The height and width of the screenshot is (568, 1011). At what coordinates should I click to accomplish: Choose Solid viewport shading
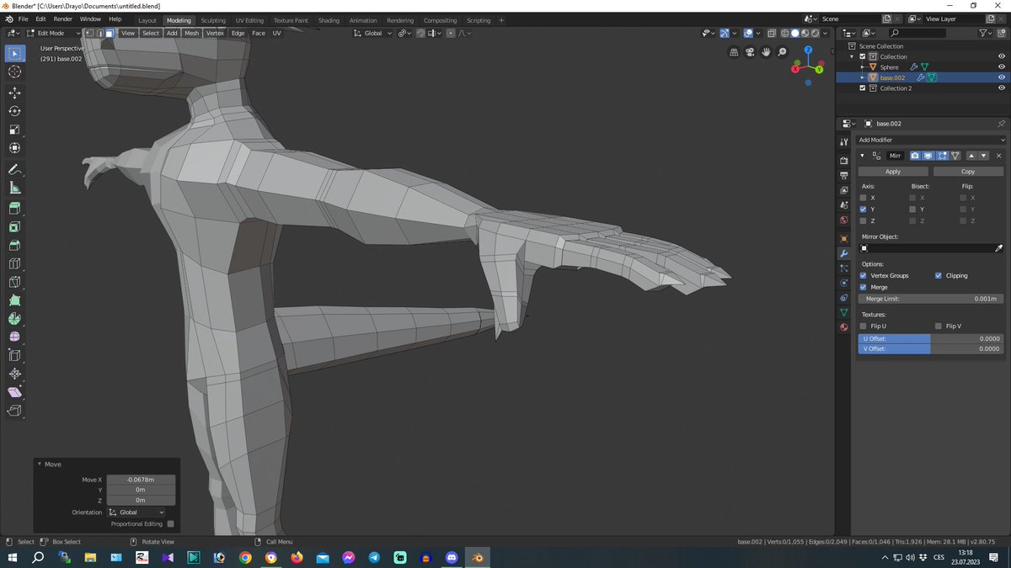pos(795,33)
